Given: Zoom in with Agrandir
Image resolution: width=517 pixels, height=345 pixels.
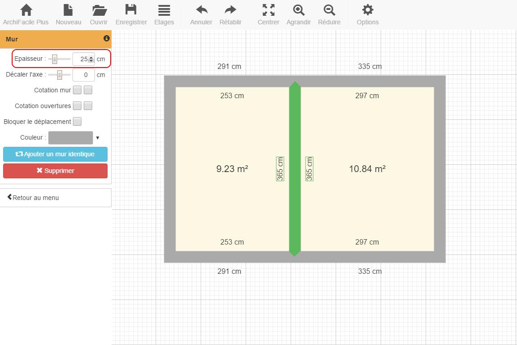Looking at the screenshot, I should pyautogui.click(x=298, y=10).
